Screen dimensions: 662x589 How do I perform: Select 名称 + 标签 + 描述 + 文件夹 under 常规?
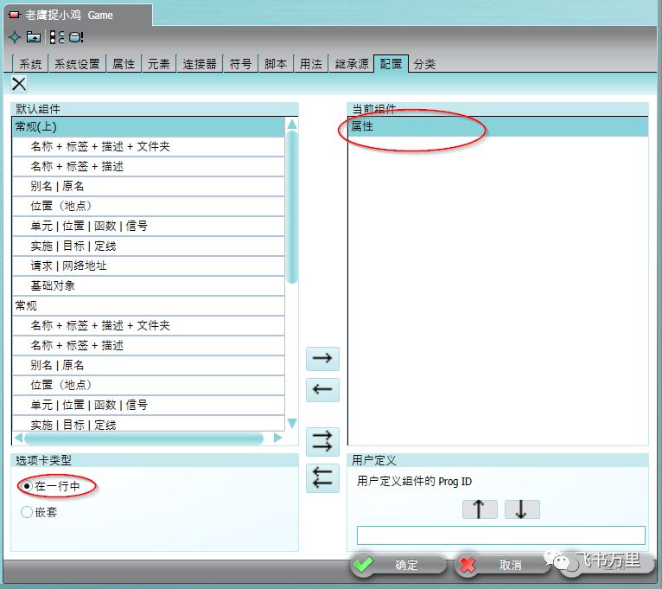point(149,326)
